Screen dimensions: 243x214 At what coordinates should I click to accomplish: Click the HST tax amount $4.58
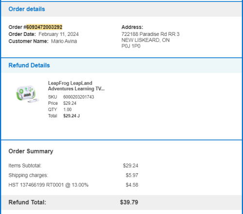pos(132,185)
